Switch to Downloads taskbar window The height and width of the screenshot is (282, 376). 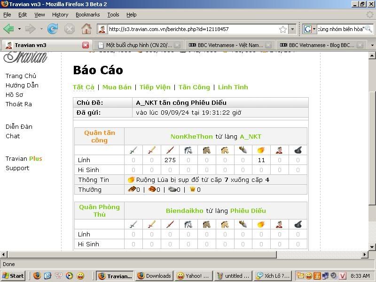[x=154, y=276]
